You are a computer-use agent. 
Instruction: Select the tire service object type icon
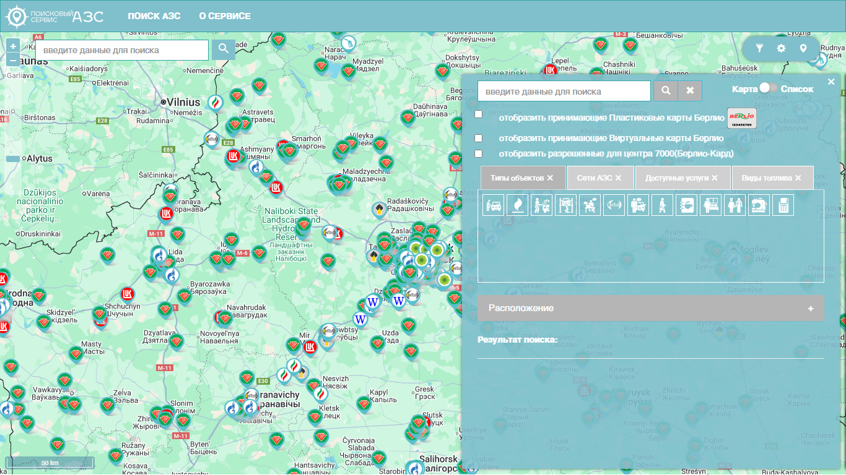(541, 205)
